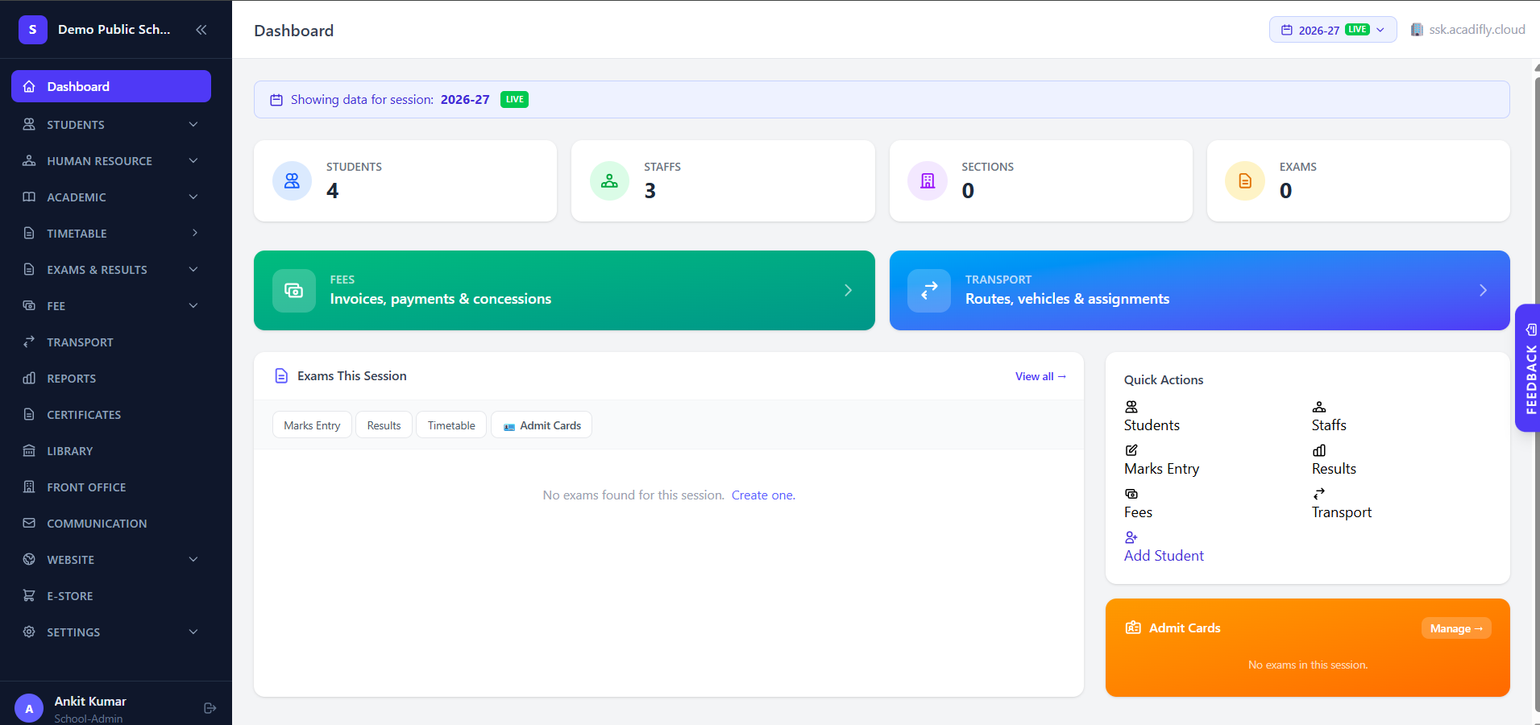This screenshot has width=1540, height=725.
Task: Click the Reports chart icon in sidebar
Action: click(29, 378)
